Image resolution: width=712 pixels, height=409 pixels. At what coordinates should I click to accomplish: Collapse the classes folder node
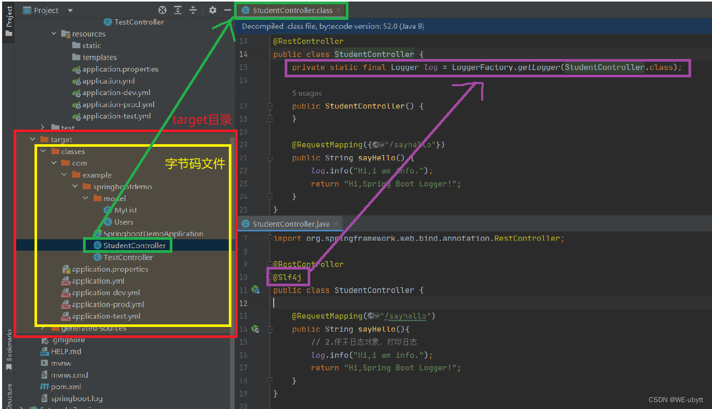(43, 151)
